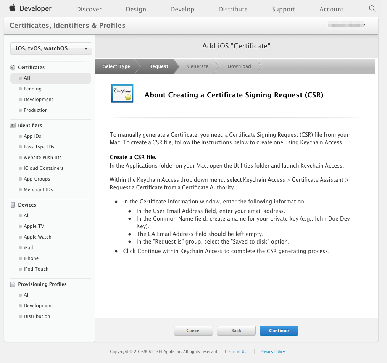Open the Develop menu

(x=182, y=9)
